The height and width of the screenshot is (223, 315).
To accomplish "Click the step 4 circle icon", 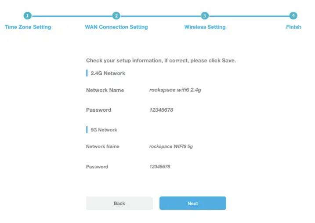I will pos(293,16).
